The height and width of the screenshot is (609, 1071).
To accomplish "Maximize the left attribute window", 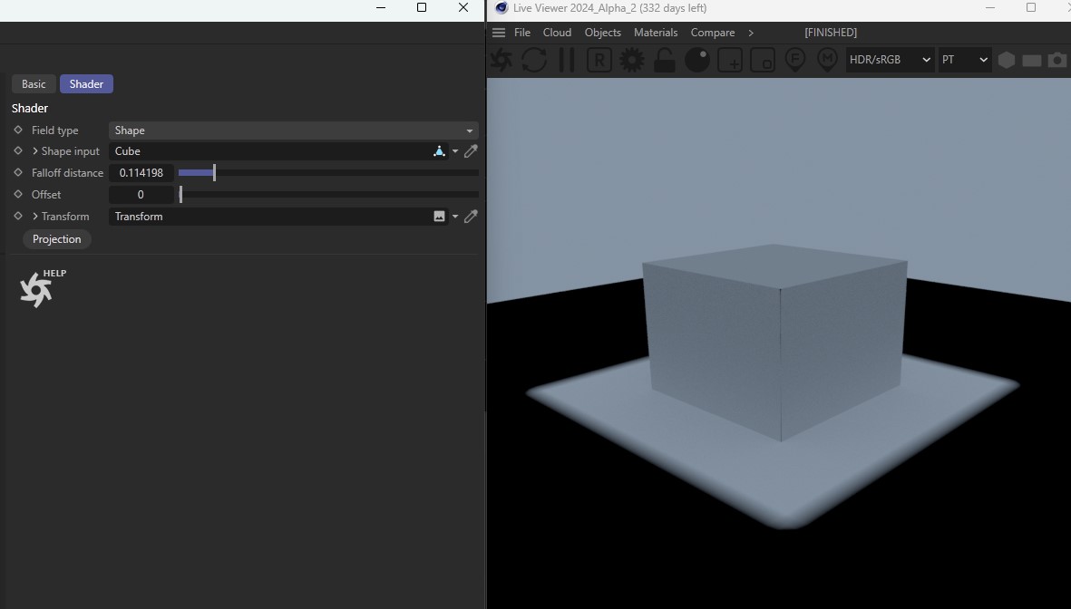I will pos(422,7).
